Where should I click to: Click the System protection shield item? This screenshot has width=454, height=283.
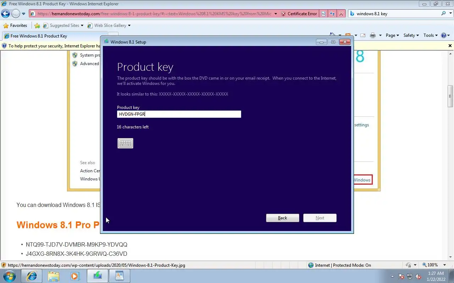[86, 55]
